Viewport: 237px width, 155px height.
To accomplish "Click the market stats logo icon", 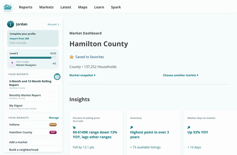I will (8, 7).
